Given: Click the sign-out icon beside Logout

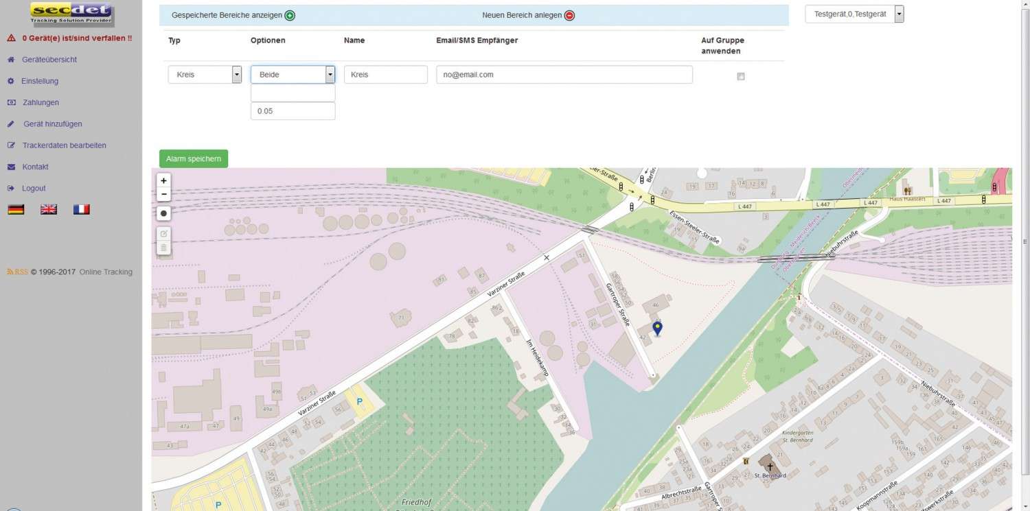Looking at the screenshot, I should coord(11,188).
